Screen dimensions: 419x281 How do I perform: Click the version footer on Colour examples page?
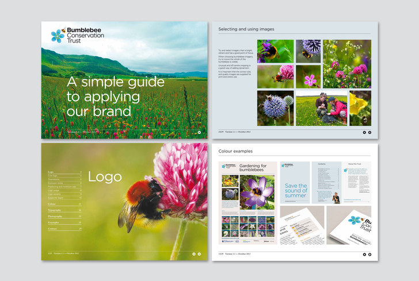click(x=234, y=254)
